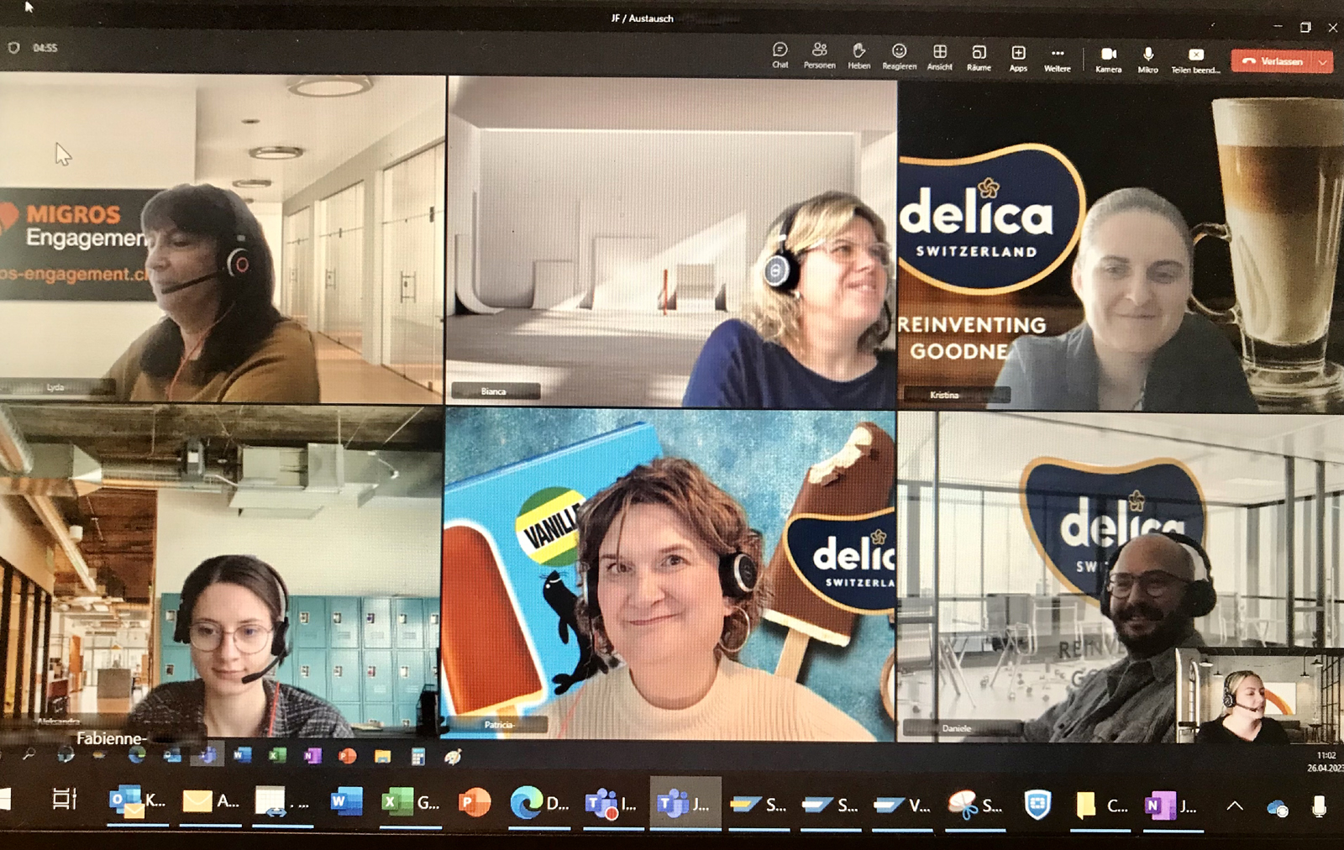Image resolution: width=1344 pixels, height=850 pixels.
Task: Open the Chat panel in meeting toolbar
Action: pyautogui.click(x=780, y=55)
